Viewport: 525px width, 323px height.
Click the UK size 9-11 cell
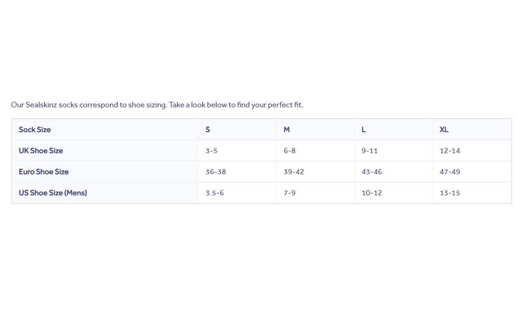pyautogui.click(x=370, y=151)
